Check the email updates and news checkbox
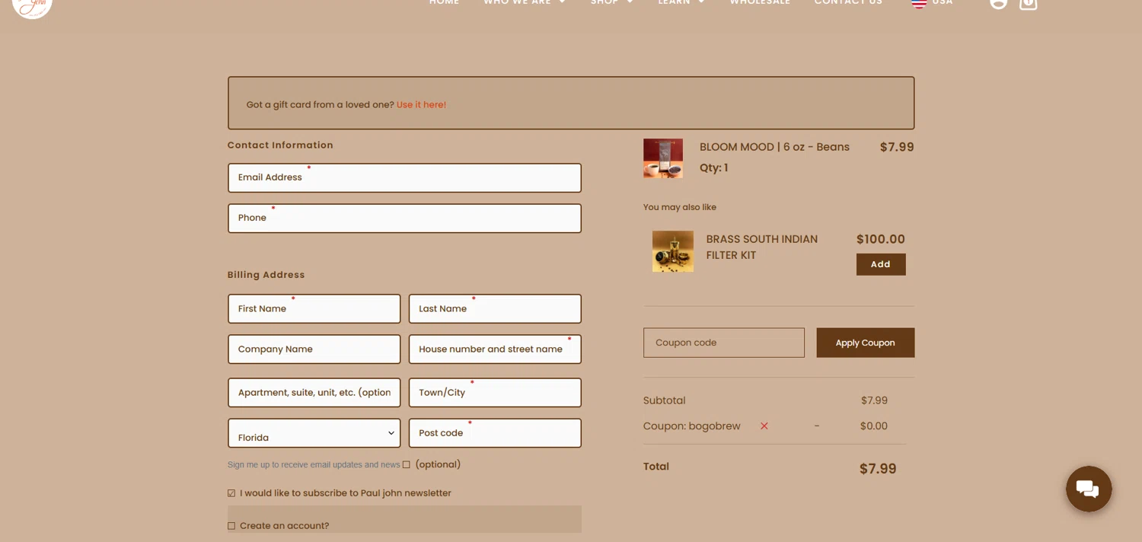Viewport: 1142px width, 542px height. tap(406, 465)
